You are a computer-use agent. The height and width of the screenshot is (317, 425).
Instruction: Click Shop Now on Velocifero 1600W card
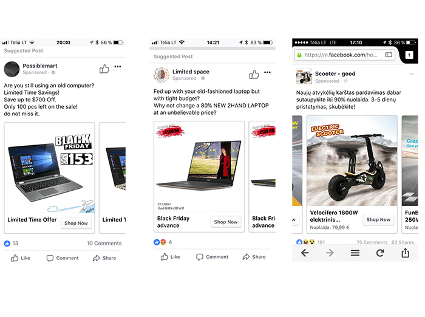click(378, 219)
